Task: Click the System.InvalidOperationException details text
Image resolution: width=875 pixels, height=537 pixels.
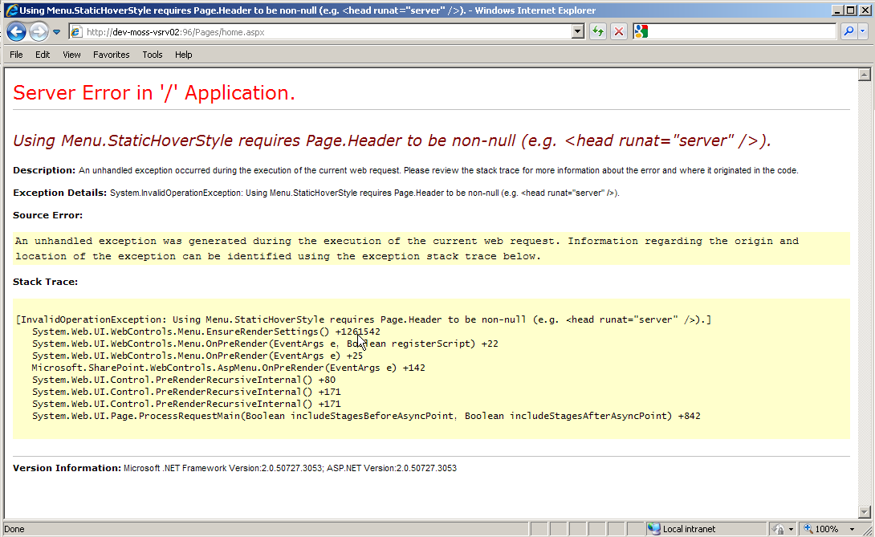Action: click(364, 193)
